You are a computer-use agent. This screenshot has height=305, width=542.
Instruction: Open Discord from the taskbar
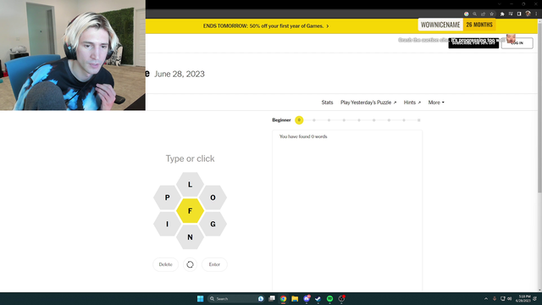[x=307, y=299]
